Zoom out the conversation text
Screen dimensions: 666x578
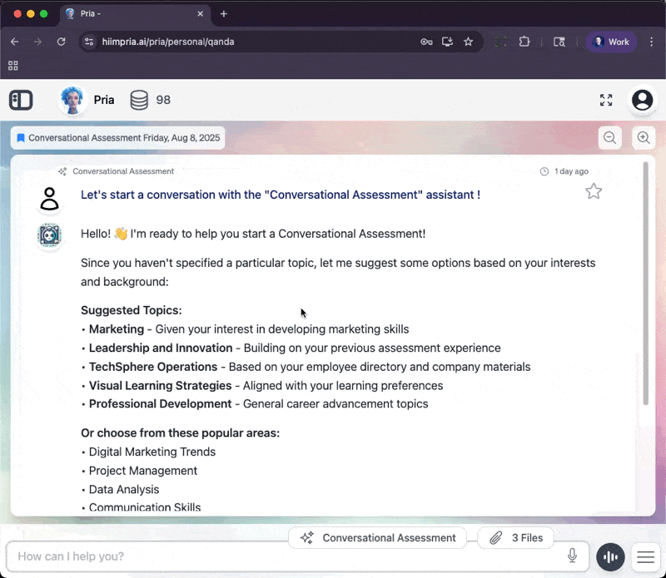click(610, 138)
